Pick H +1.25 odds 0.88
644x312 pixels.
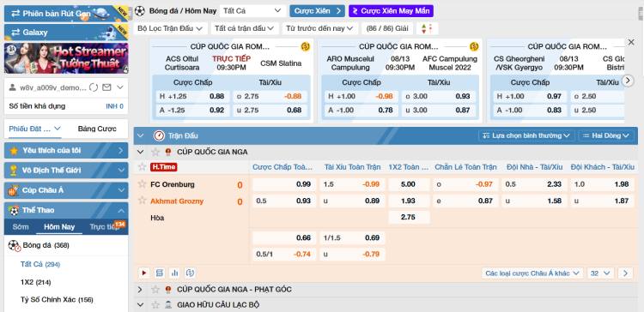tap(191, 96)
